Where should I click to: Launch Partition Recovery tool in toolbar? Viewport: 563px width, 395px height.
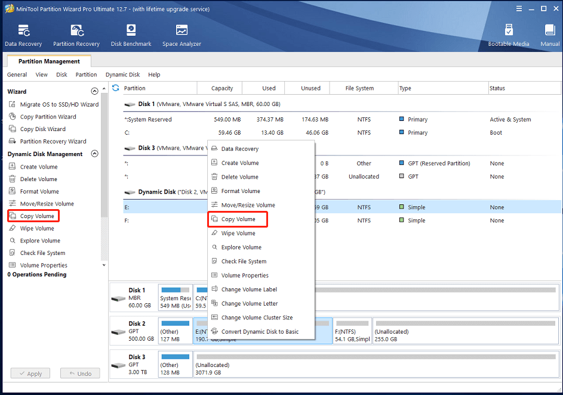pos(76,35)
